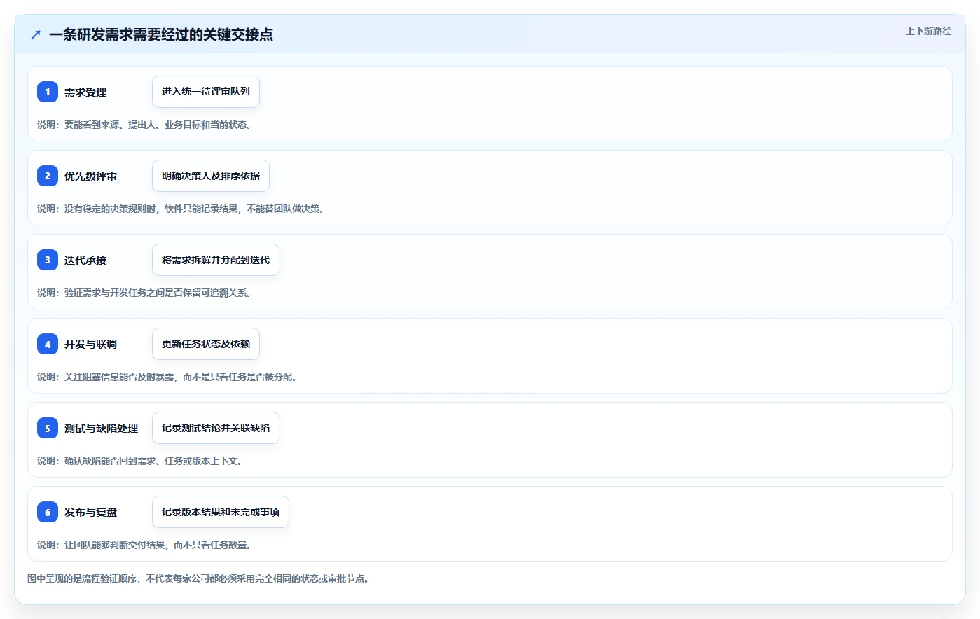Click the 发布与复盘 step title
The image size is (980, 619).
click(90, 512)
